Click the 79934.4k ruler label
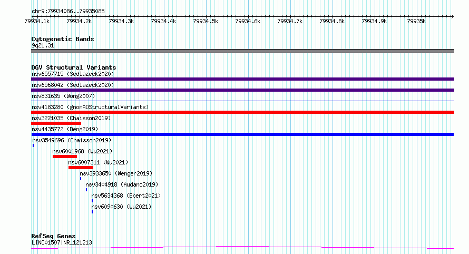The width and height of the screenshot is (469, 254). tap(163, 22)
